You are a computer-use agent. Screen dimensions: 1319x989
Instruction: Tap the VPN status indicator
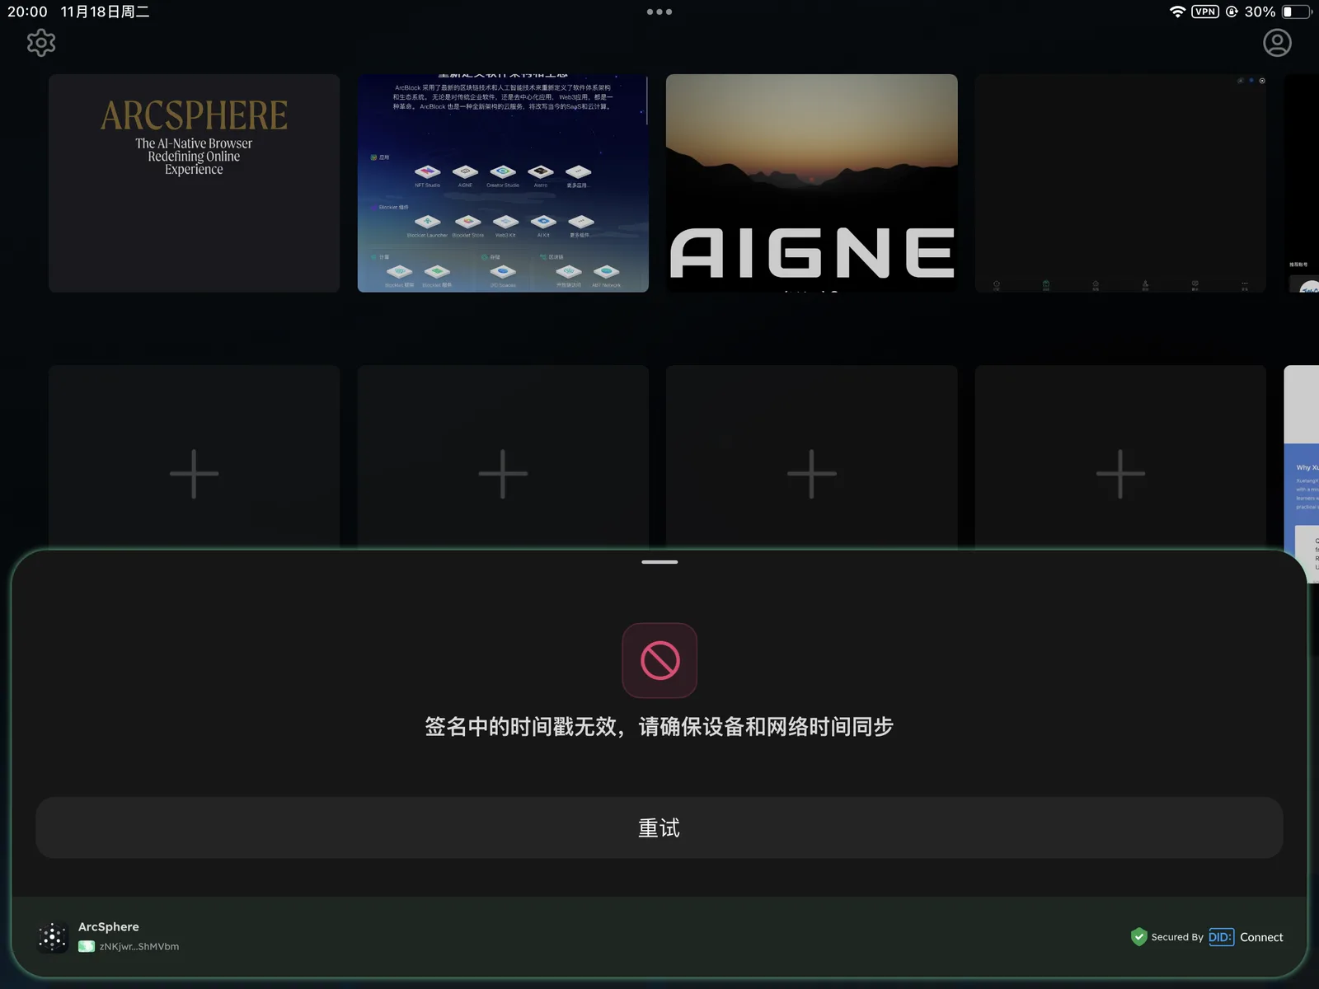tap(1205, 12)
